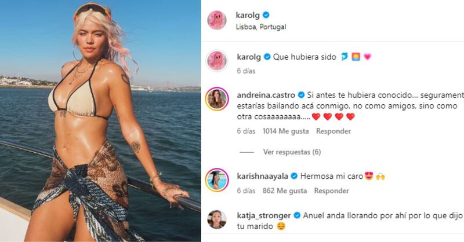Open andreina.castro username link
Screen dimensions: 464x242
[266, 95]
